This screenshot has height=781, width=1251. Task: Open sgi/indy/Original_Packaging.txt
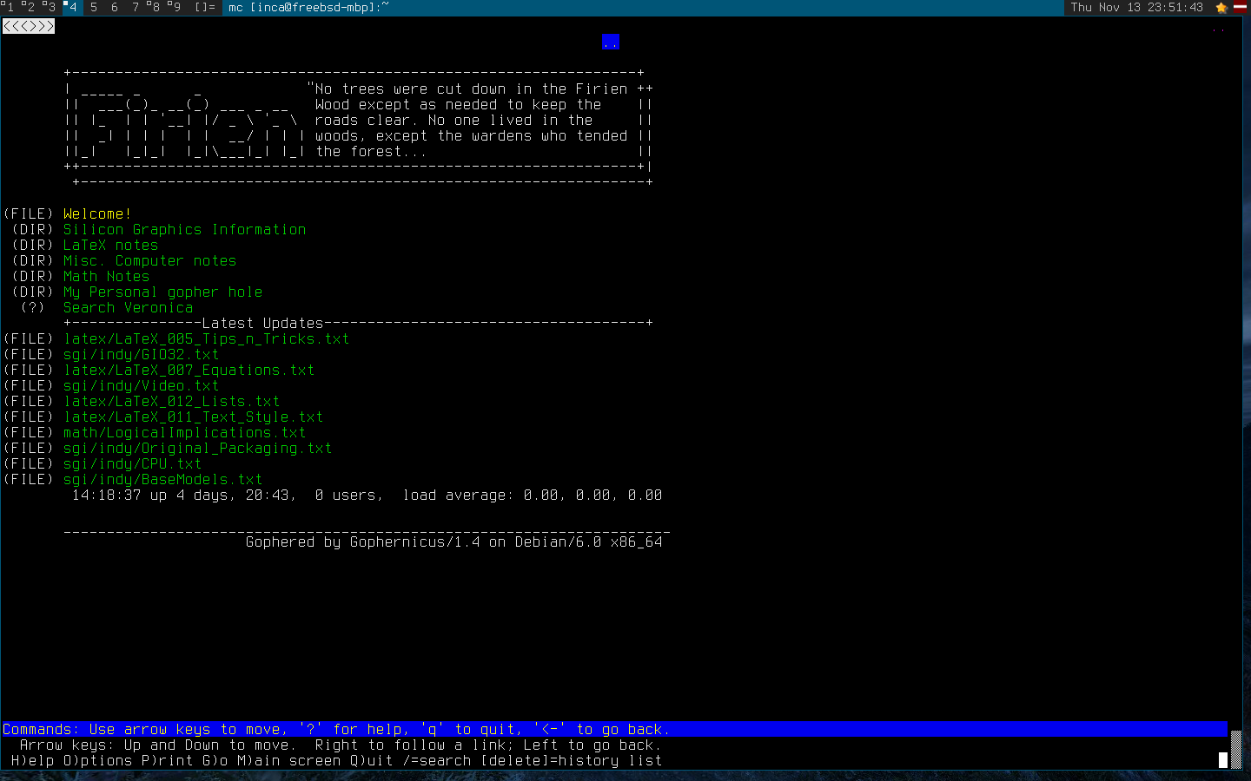click(x=197, y=448)
